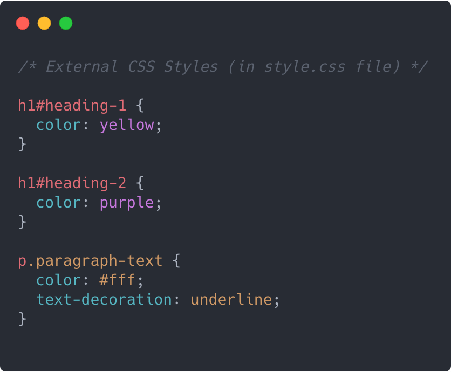Click the closing brace of paragraph-text rule
451x372 pixels.
pos(23,319)
